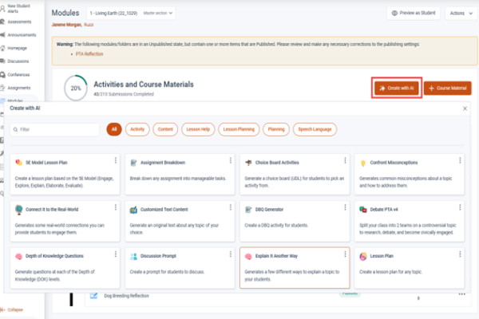Image resolution: width=479 pixels, height=319 pixels.
Task: Expand the Actions dropdown
Action: pos(461,13)
